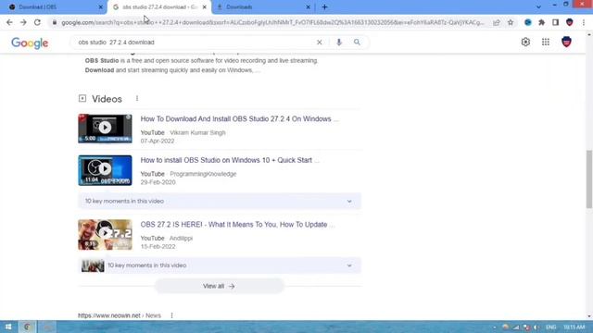This screenshot has width=593, height=333.
Task: Click the blue browser extension icon
Action: [x=528, y=22]
